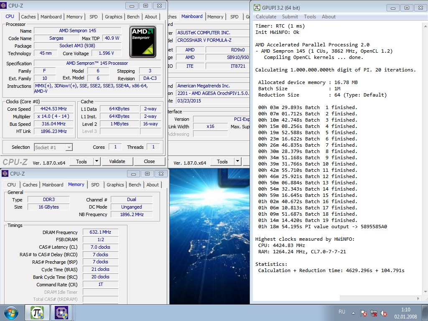
Task: Click GPUPI vertical scrollbar down arrow
Action: tap(425, 292)
